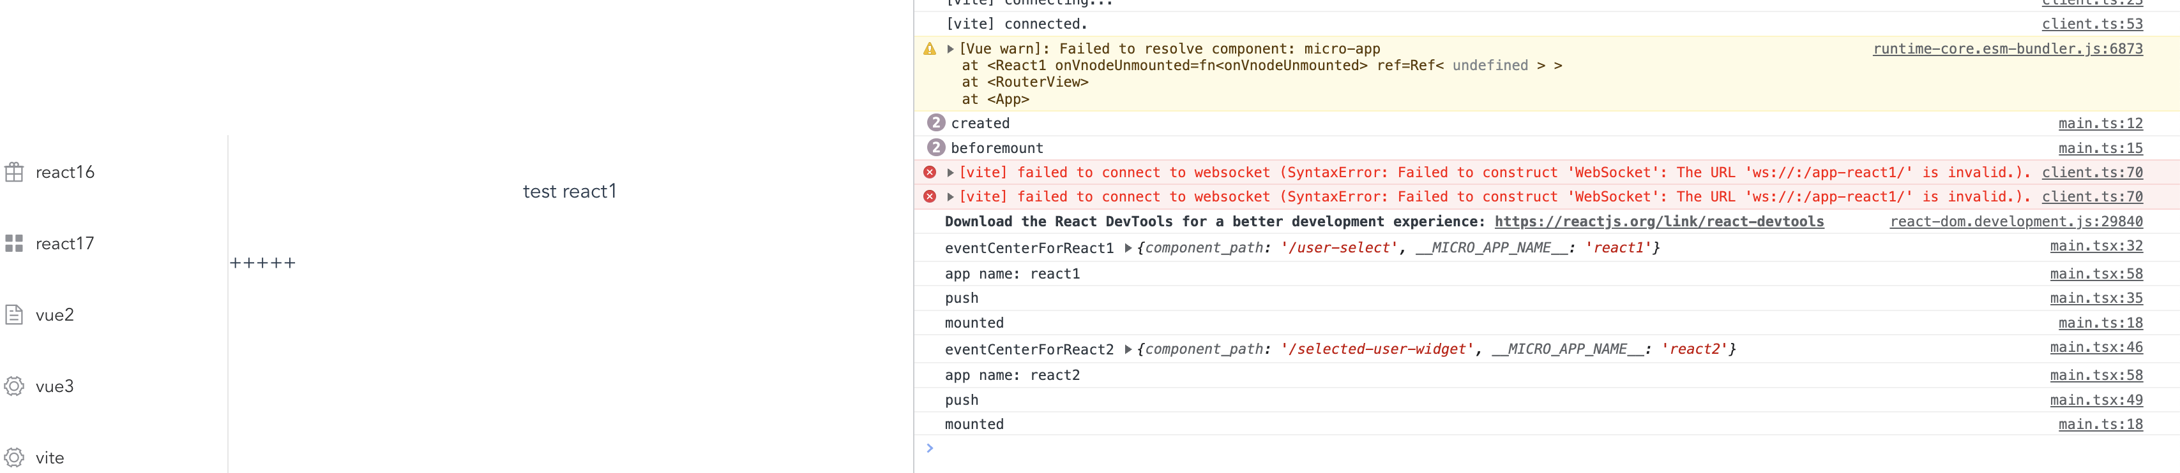Open second error's client.ts:70 link
The height and width of the screenshot is (473, 2180).
(x=2092, y=197)
